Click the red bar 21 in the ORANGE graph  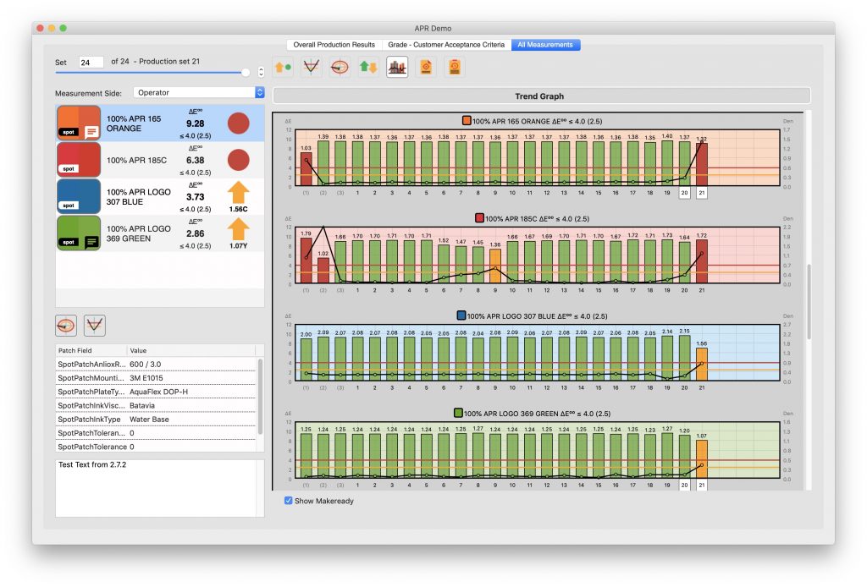point(701,164)
